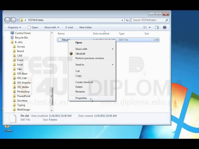This screenshot has height=149, width=199.
Task: Click the sidebar scroll up arrow
Action: 52,33
